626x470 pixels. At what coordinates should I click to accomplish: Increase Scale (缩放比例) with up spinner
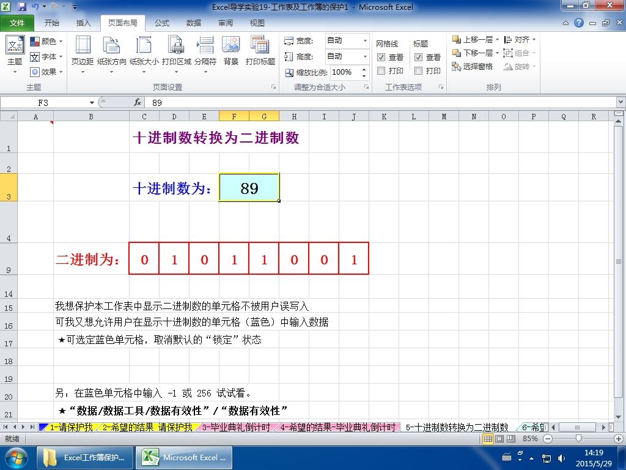364,69
